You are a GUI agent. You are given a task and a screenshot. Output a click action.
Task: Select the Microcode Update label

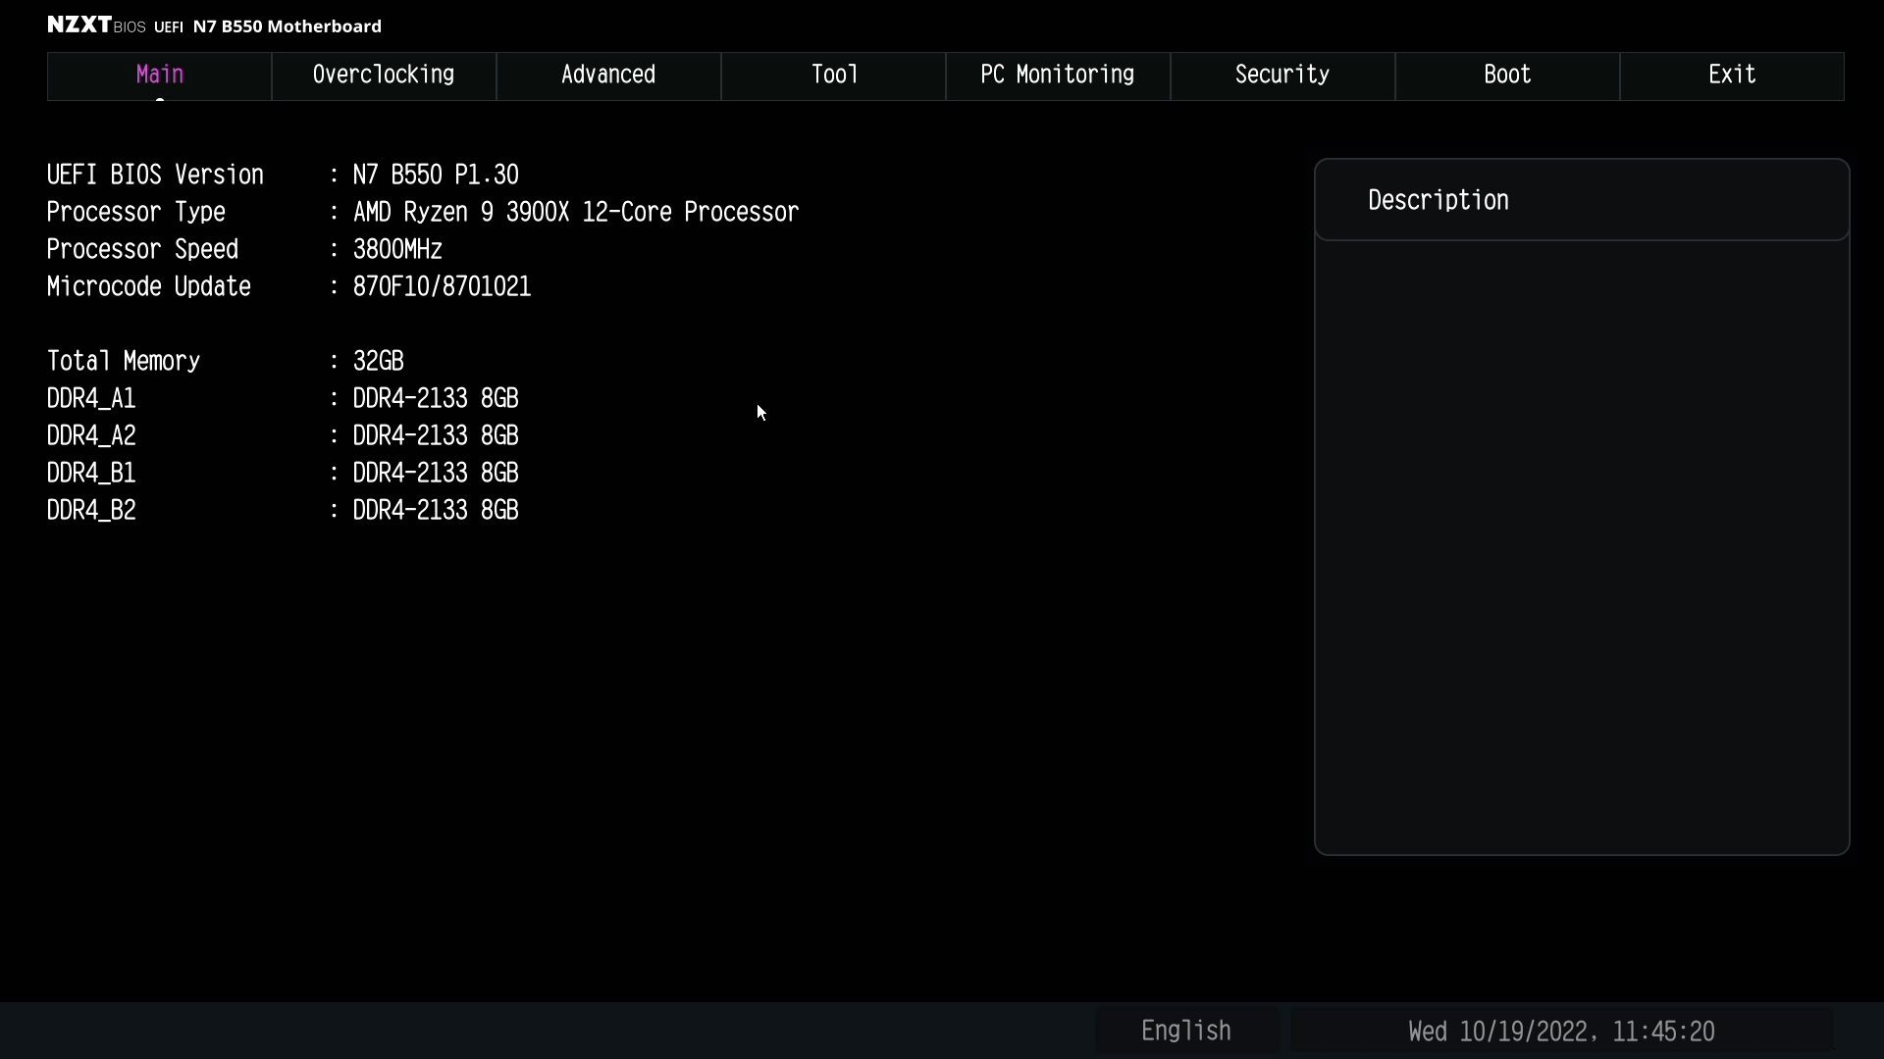[149, 286]
